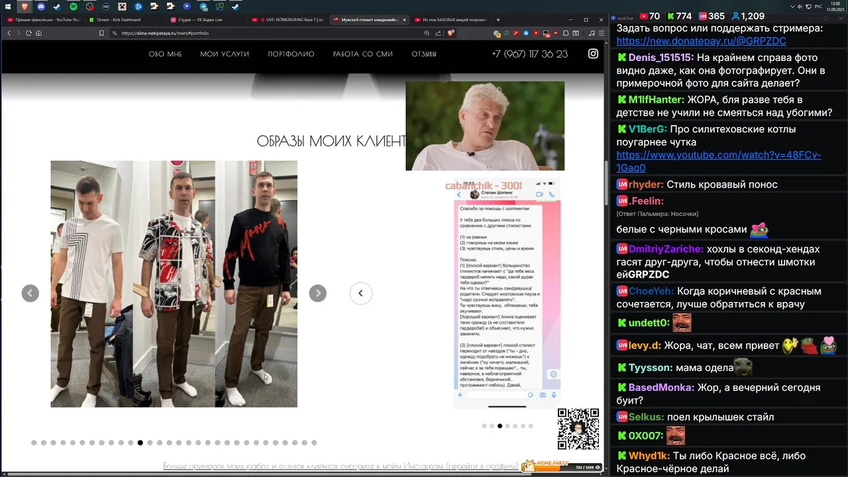
Task: Open clock and date 13:50 in tray
Action: [x=835, y=7]
